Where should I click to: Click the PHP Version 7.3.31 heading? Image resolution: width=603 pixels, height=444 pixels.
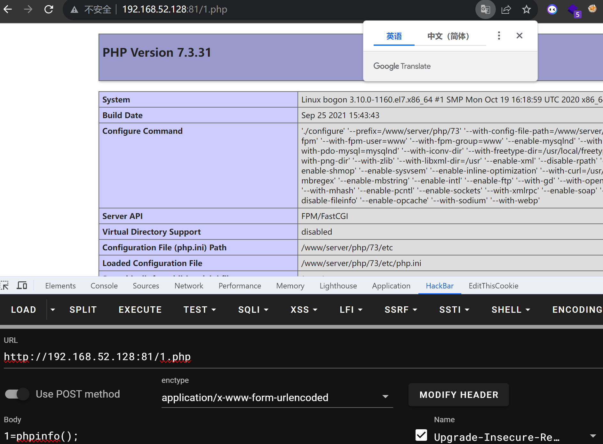click(x=157, y=52)
